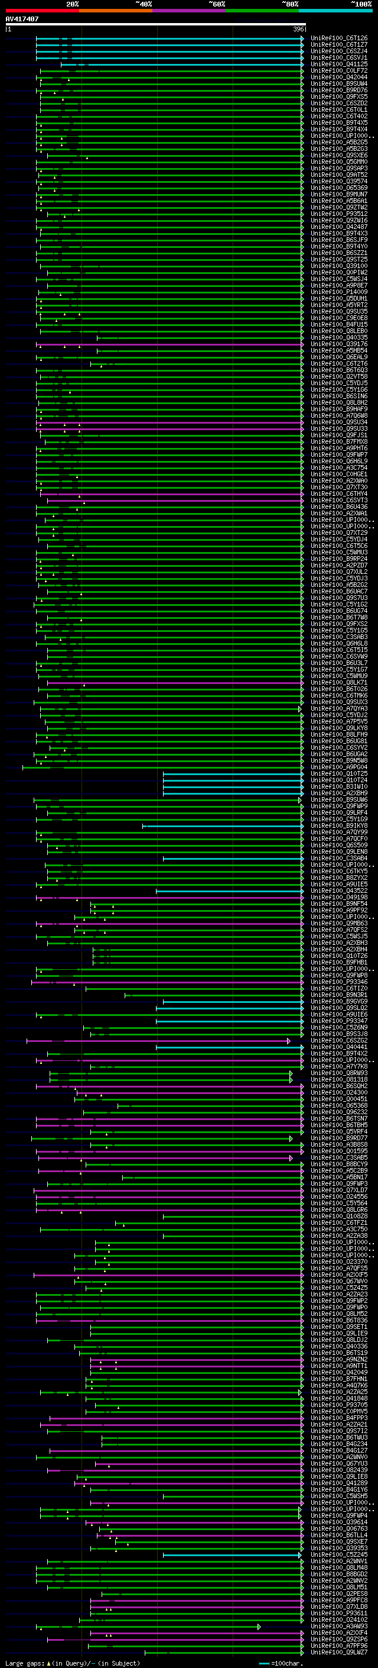The width and height of the screenshot is (378, 1668).
Task: Select the UniRef100_B9T4X5 label
Action: (x=338, y=122)
